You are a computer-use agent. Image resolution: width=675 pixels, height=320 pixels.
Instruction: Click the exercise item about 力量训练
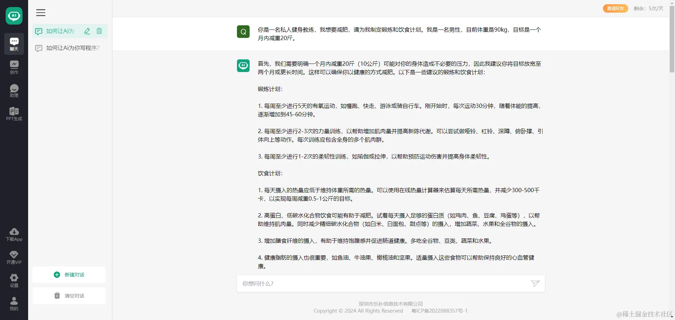(400, 135)
